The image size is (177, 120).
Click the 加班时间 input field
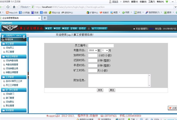[93, 55]
